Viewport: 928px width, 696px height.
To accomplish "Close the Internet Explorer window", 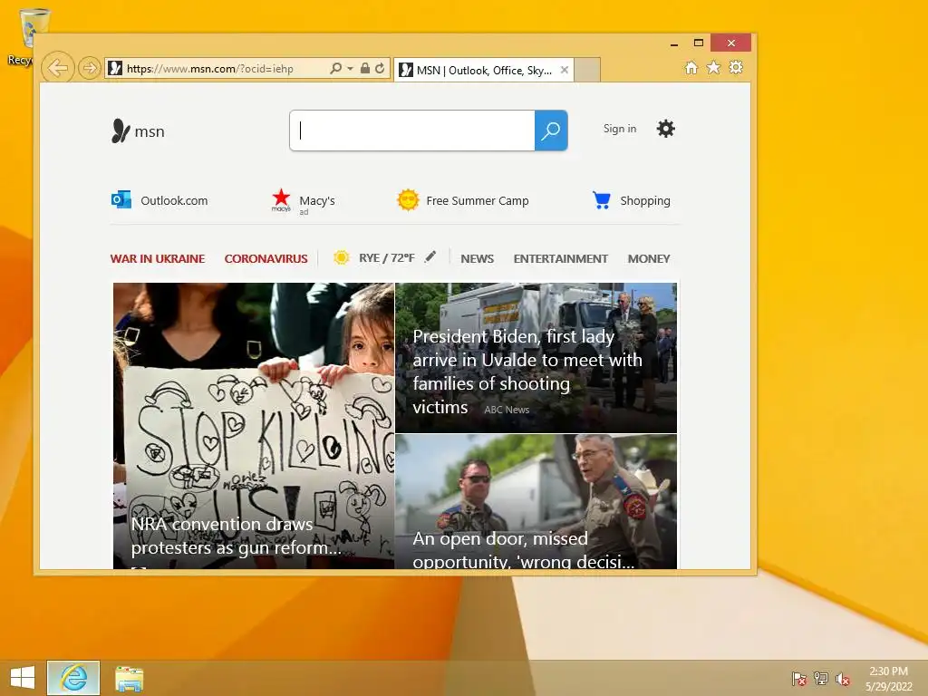I will (x=731, y=43).
